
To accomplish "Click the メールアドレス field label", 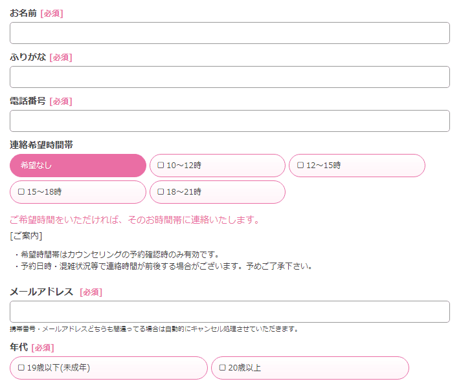I will click(x=41, y=292).
